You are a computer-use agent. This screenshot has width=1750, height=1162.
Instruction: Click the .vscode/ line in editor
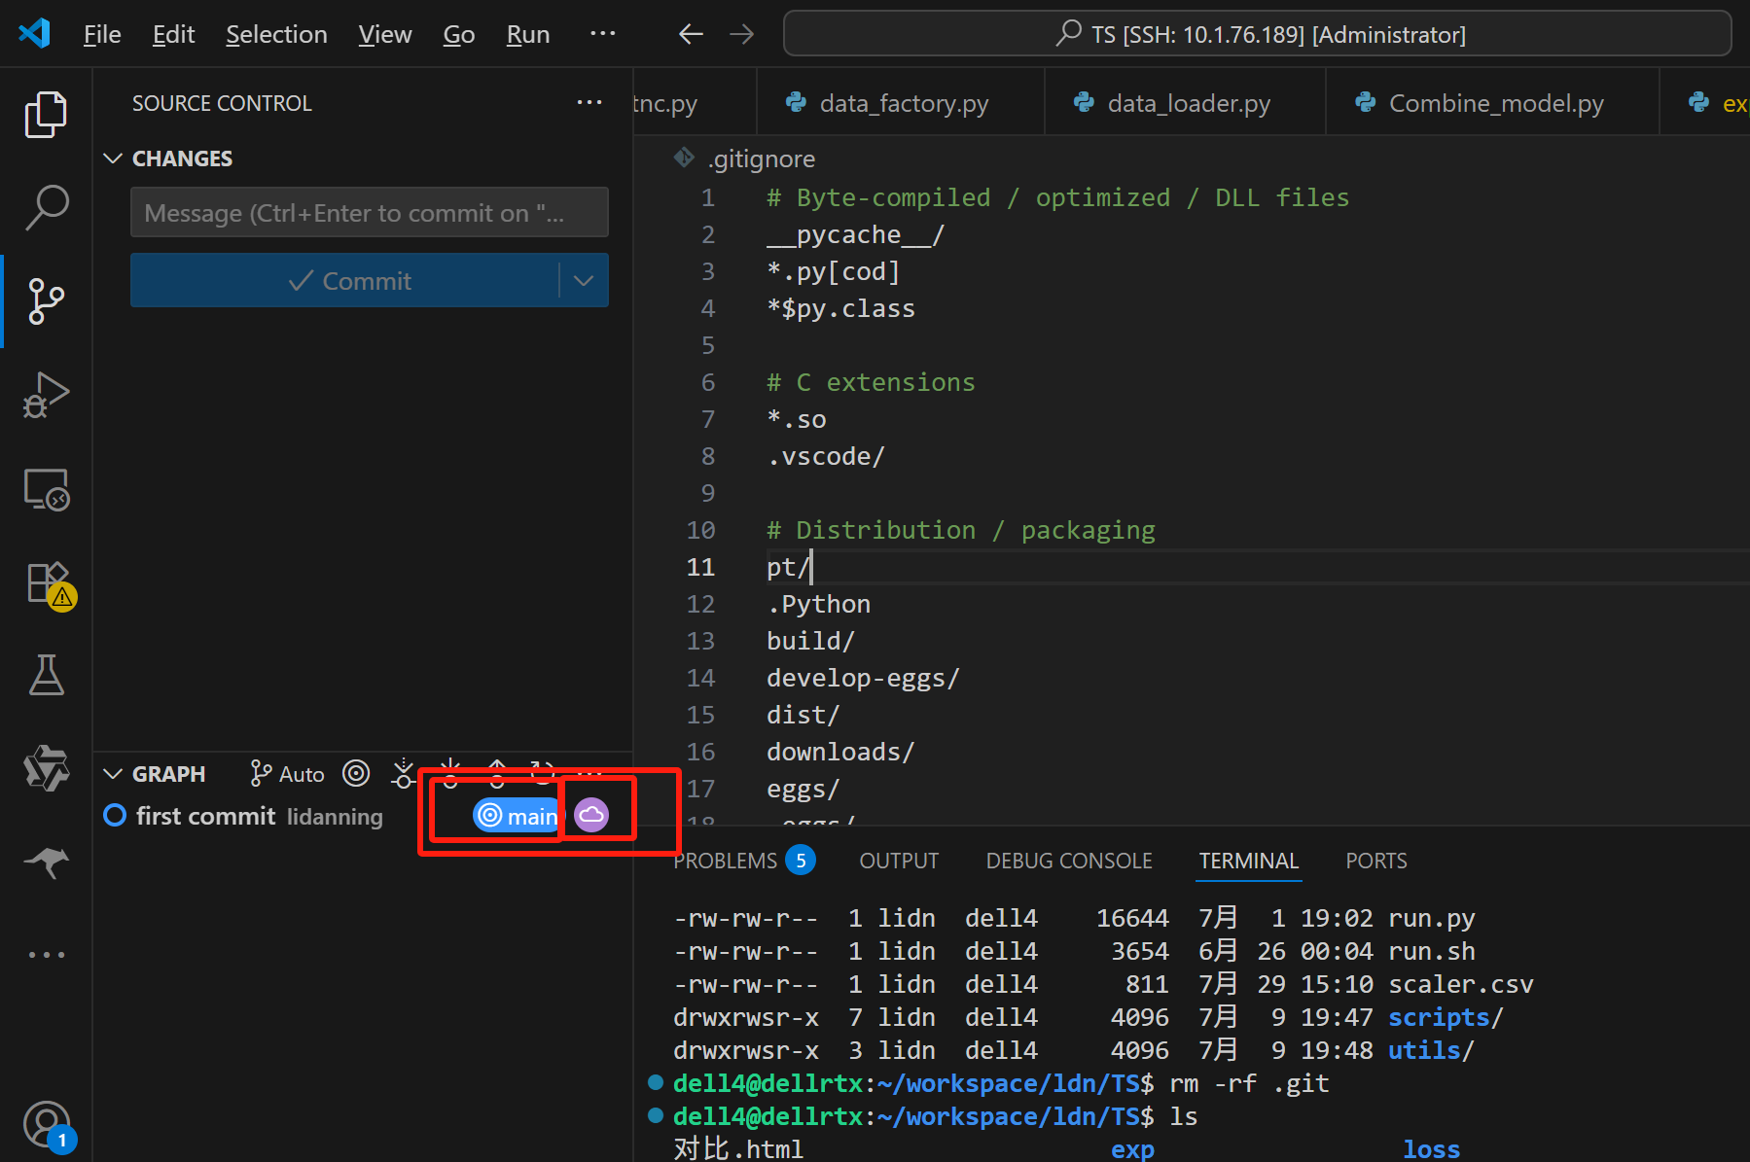pos(825,456)
